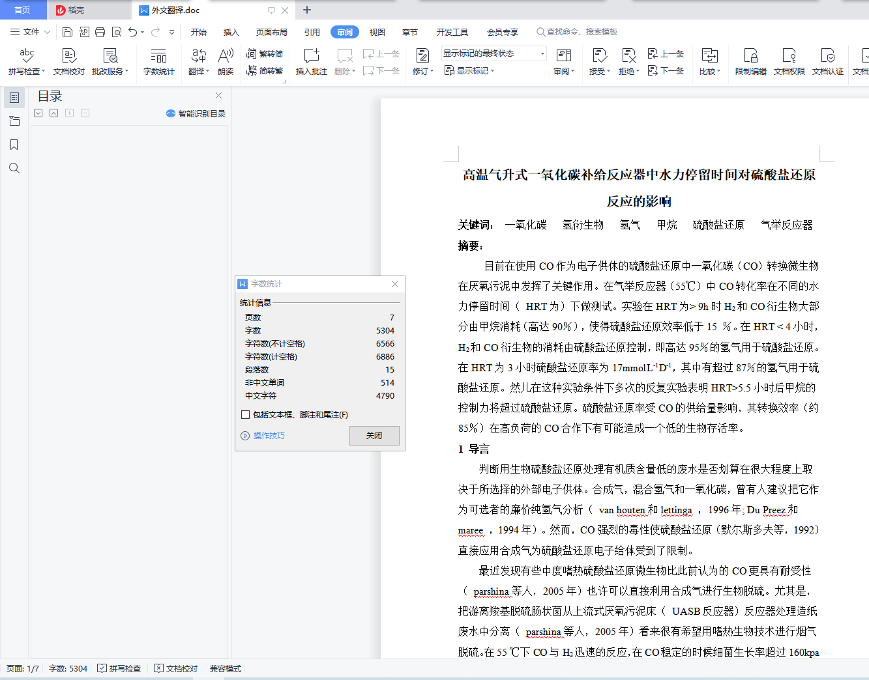Toggle 文档校对 in the status bar
This screenshot has height=680, width=869.
(176, 669)
